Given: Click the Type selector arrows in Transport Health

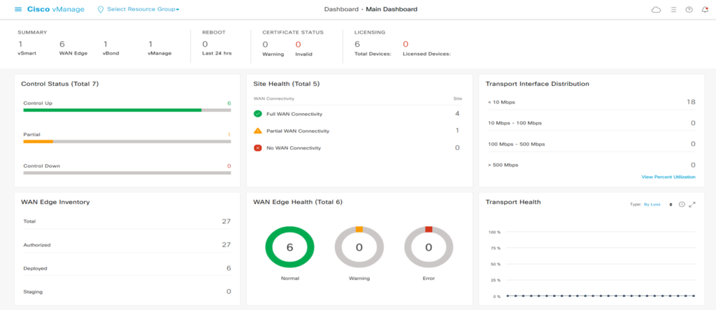Looking at the screenshot, I should pos(671,204).
